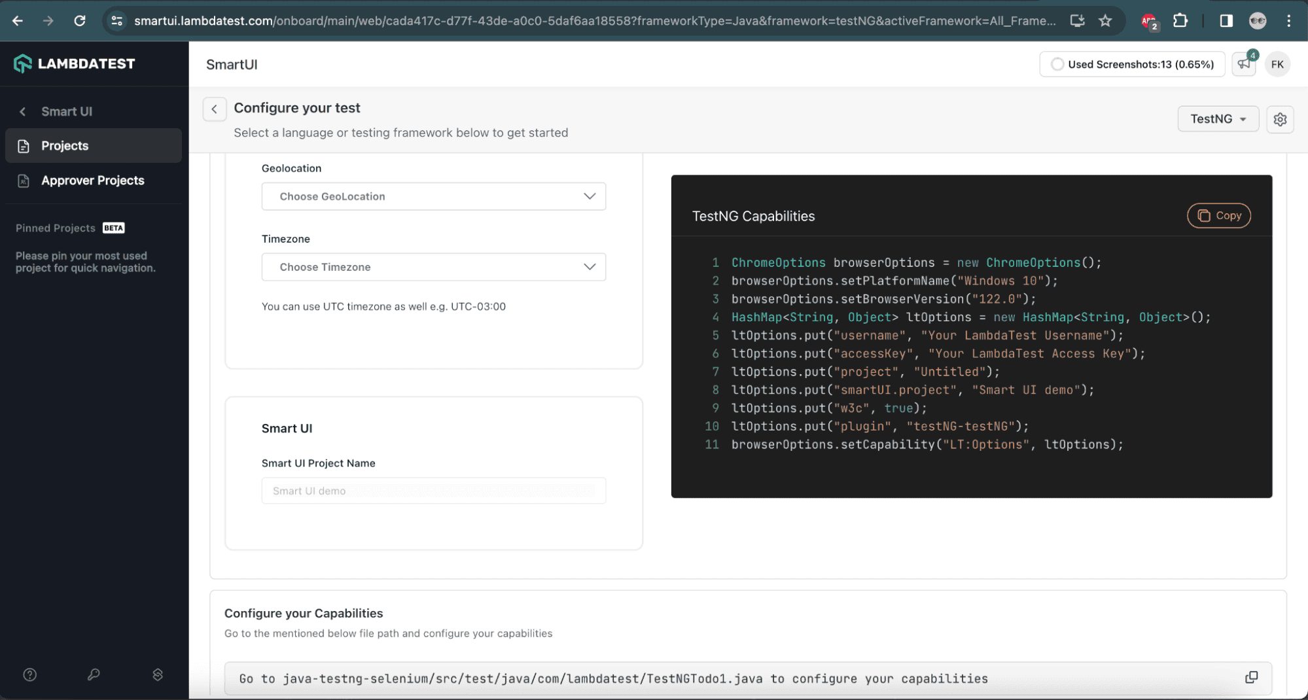Click the key icon at sidebar bottom
This screenshot has height=700, width=1308.
tap(94, 674)
